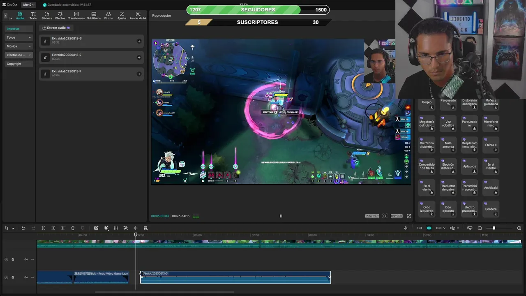
Task: Toggle lock on the lower audio track
Action: pyautogui.click(x=13, y=277)
